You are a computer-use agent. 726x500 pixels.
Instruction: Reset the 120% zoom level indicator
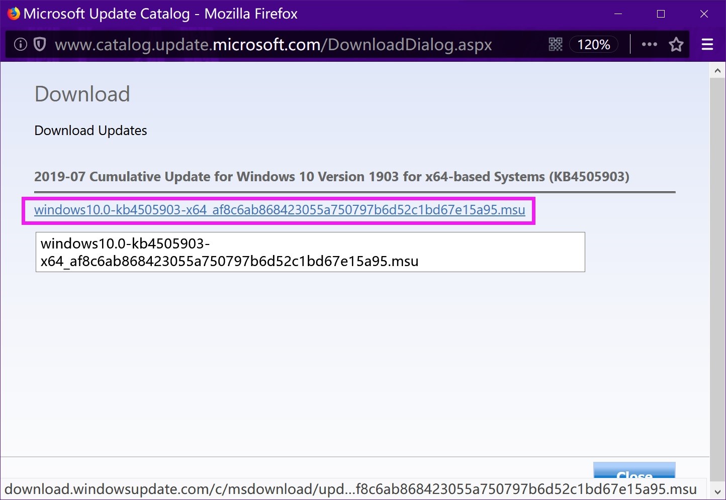(x=593, y=45)
